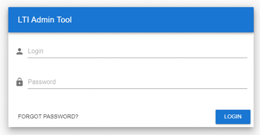Focus the Password input field
The width and height of the screenshot is (260, 135).
[137, 82]
